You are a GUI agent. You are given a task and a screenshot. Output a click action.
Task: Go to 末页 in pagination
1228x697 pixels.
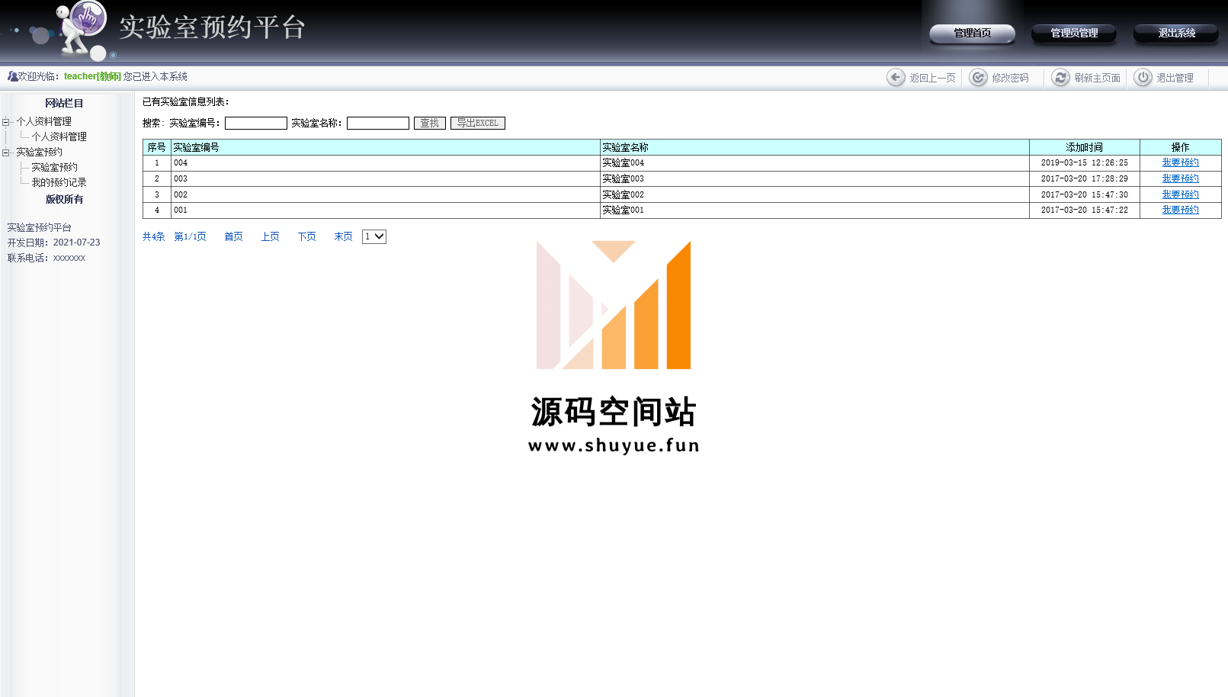click(x=343, y=236)
